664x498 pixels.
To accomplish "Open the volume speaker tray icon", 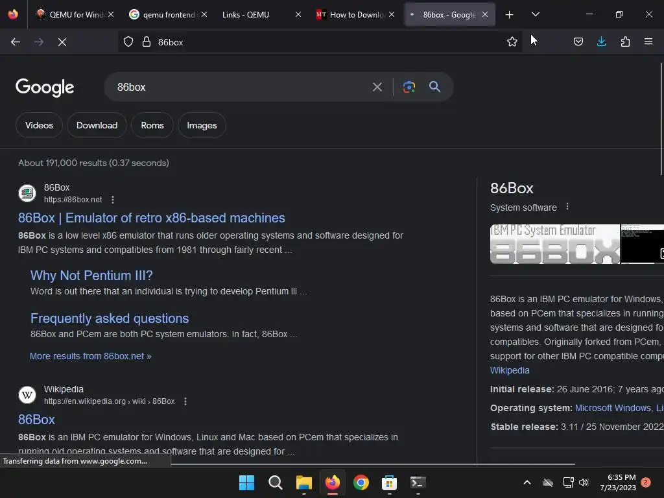I will tap(584, 482).
